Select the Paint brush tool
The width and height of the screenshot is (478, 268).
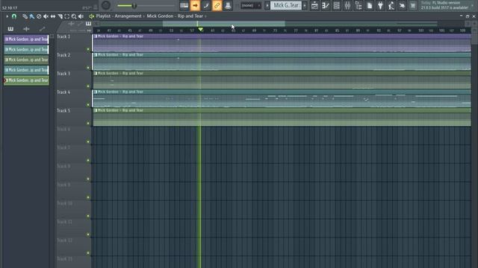(31, 16)
